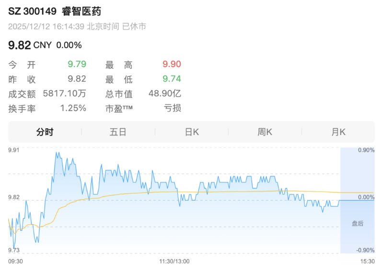The height and width of the screenshot is (273, 383).
Task: Click the 15:30 closing time label
Action: (x=366, y=262)
